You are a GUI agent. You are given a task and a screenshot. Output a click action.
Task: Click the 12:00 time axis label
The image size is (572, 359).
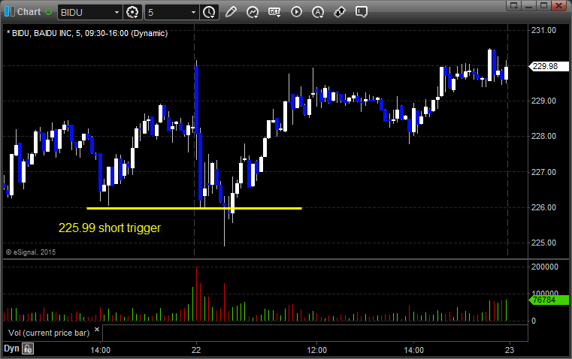pos(316,350)
